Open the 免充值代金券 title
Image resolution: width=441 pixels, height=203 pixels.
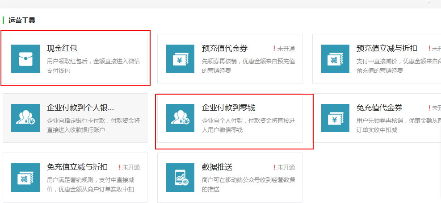click(x=379, y=108)
